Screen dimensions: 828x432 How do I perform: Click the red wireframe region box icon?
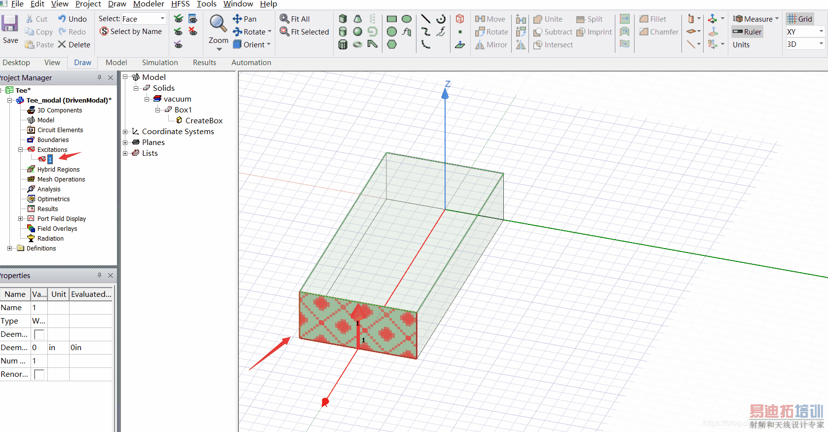460,19
